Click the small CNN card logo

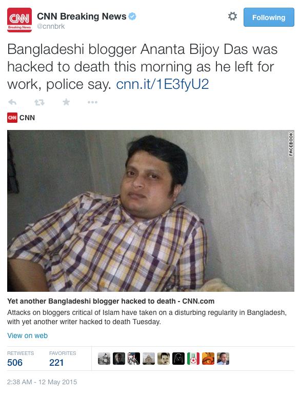12,118
